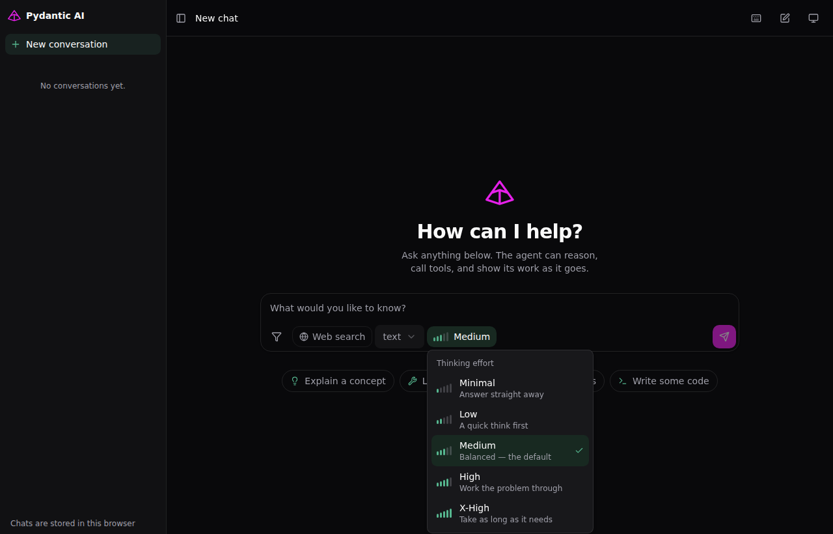
Task: Click the terminal icon on Write some code
Action: click(x=623, y=381)
